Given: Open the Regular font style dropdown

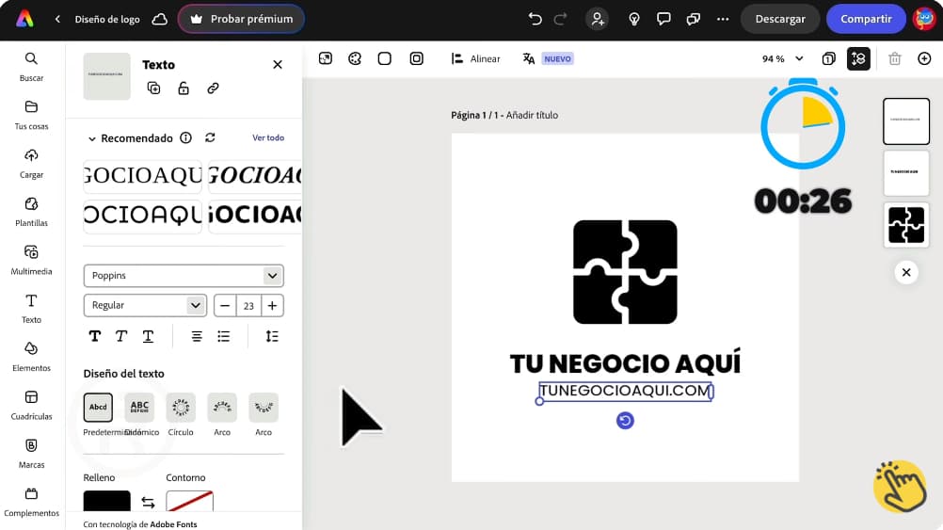Looking at the screenshot, I should pyautogui.click(x=145, y=306).
